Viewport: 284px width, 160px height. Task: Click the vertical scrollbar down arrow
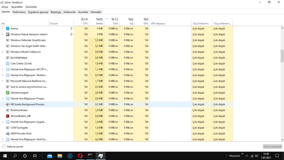click(282, 139)
